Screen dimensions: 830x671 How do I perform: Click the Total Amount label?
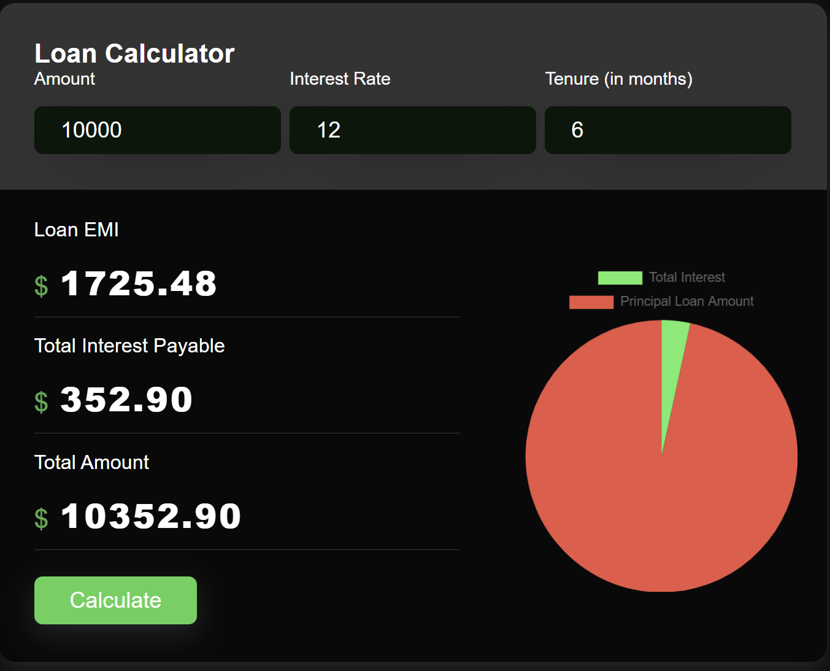click(91, 462)
